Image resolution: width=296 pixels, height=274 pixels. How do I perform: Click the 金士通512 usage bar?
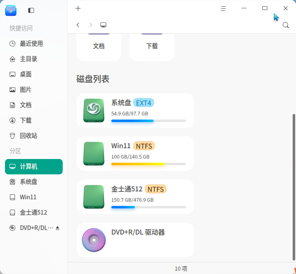tap(149, 207)
